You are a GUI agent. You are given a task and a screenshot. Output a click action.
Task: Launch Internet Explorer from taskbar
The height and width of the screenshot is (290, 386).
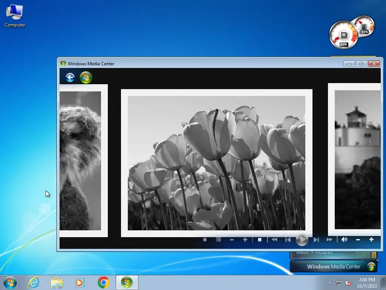[x=34, y=282]
